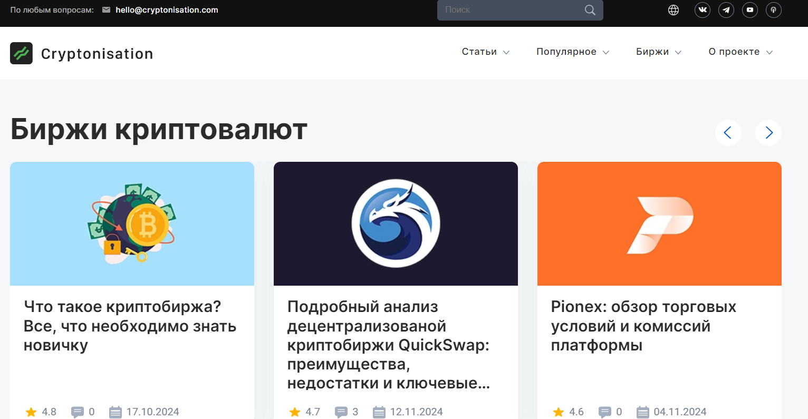The height and width of the screenshot is (419, 808).
Task: Expand the Биржи menu chevron
Action: (678, 52)
